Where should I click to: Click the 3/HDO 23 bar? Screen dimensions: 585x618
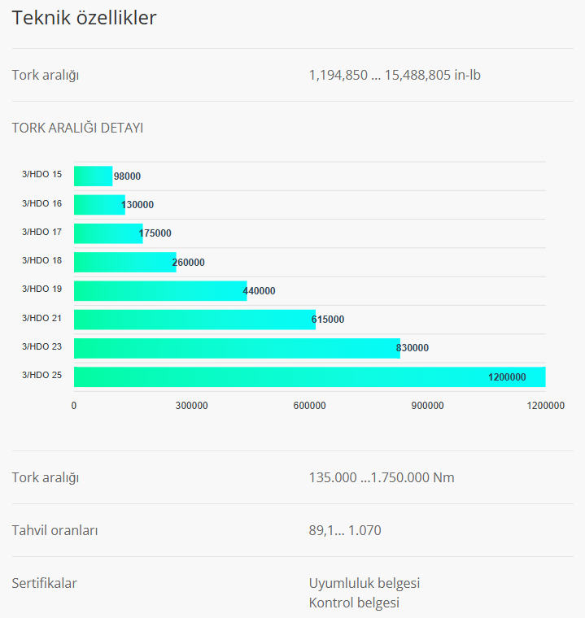click(236, 348)
